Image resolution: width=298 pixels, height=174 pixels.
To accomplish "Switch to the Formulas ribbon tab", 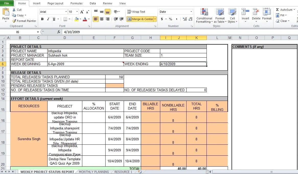I will pos(76,3).
